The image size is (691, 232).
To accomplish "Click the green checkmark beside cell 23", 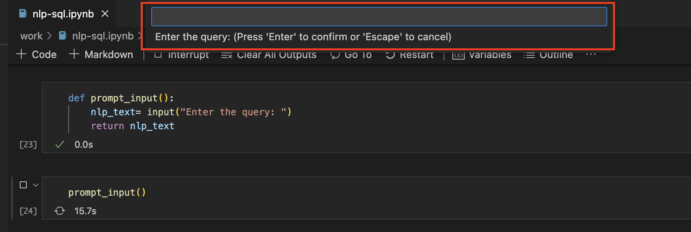I will [x=59, y=144].
